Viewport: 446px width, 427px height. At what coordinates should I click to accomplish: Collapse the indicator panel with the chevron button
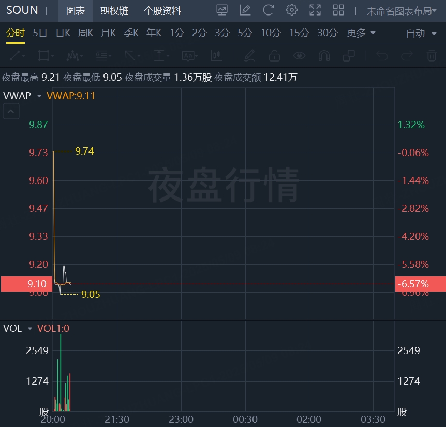(11, 111)
